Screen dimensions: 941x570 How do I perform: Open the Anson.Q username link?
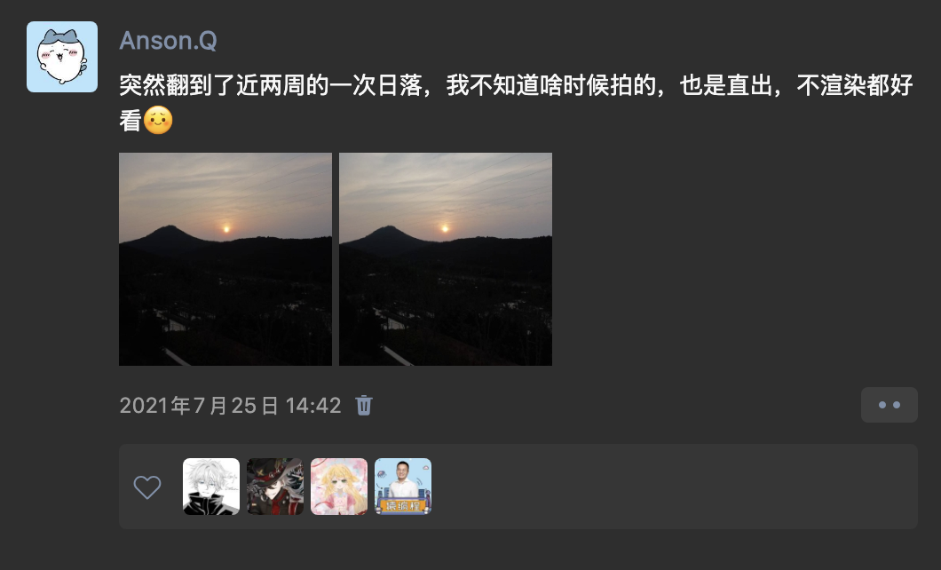[168, 41]
